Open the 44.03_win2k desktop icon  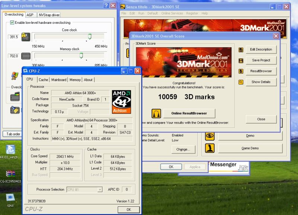(x=10, y=152)
